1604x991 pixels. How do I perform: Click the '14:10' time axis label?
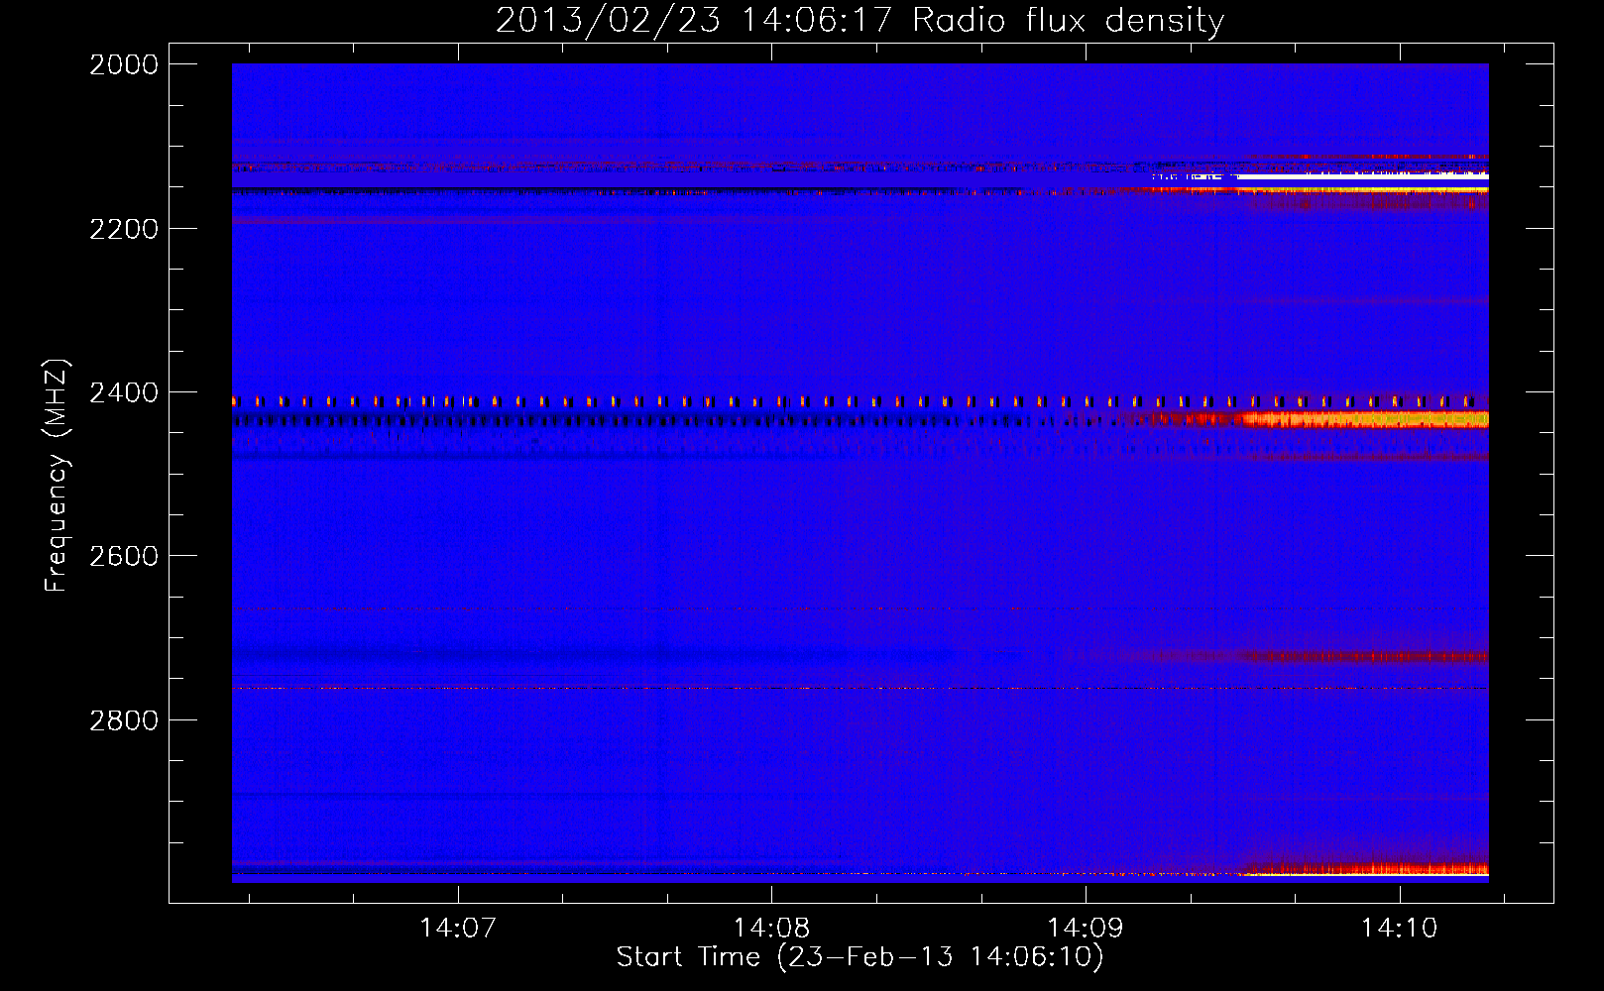[1399, 929]
